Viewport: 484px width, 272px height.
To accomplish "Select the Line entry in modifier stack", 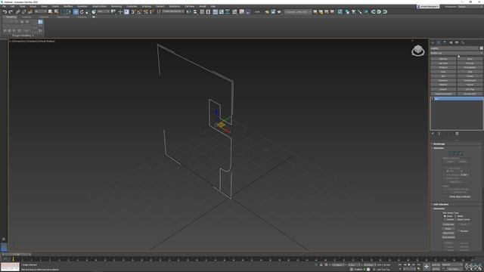I will pos(457,99).
